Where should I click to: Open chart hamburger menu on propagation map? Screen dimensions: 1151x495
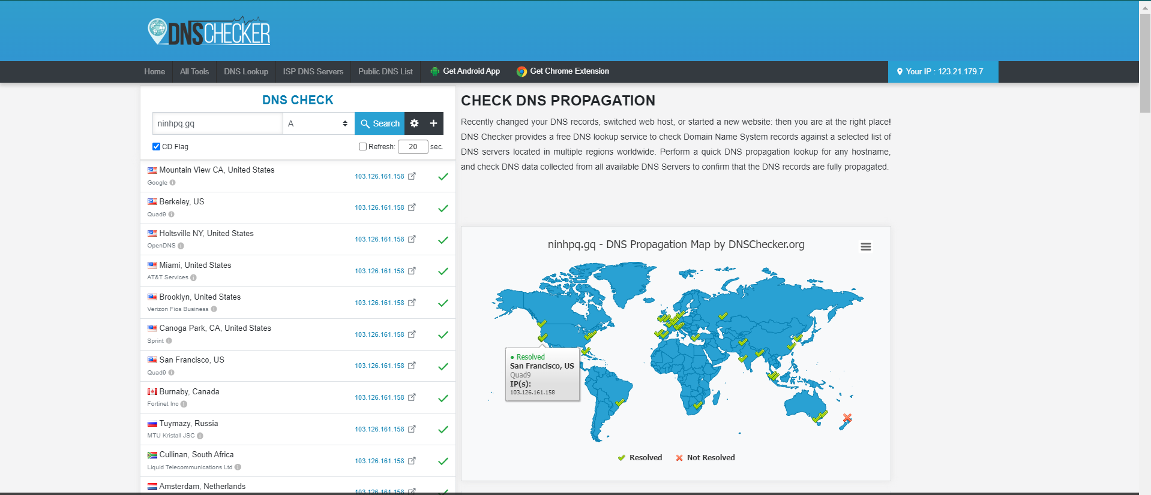tap(866, 247)
